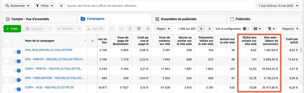Click the undo circular arrow icon
The width and height of the screenshot is (304, 93).
(x=121, y=29)
